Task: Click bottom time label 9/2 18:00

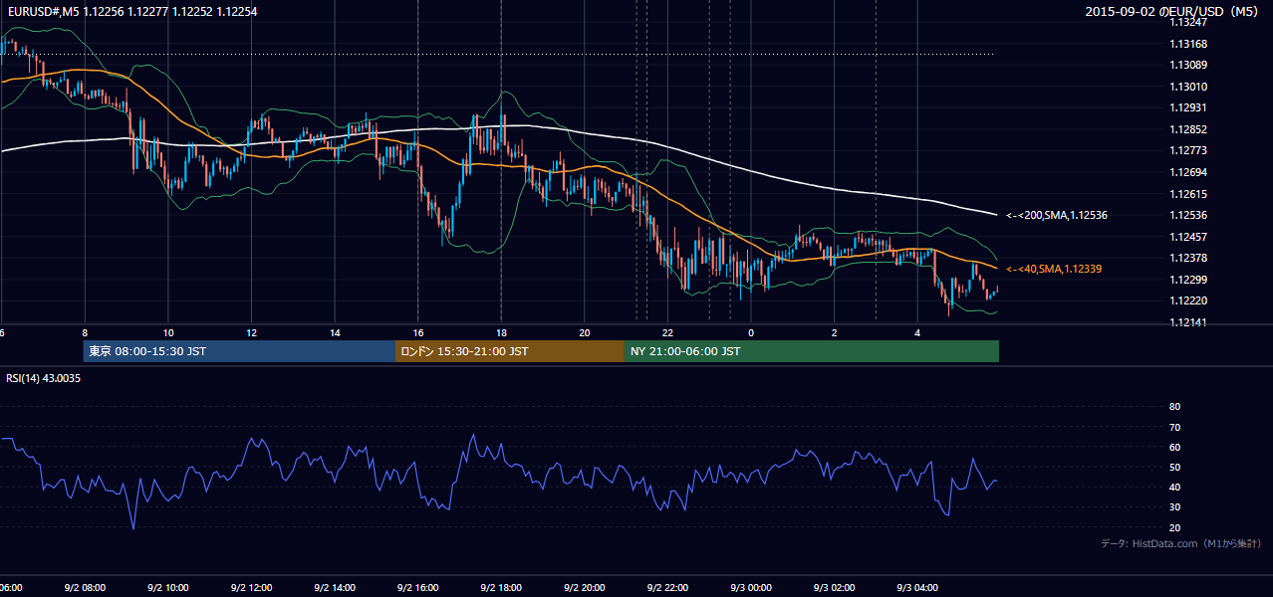Action: tap(501, 588)
